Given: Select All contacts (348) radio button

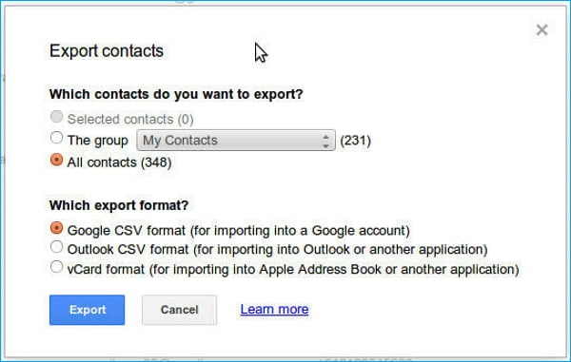Looking at the screenshot, I should [56, 160].
